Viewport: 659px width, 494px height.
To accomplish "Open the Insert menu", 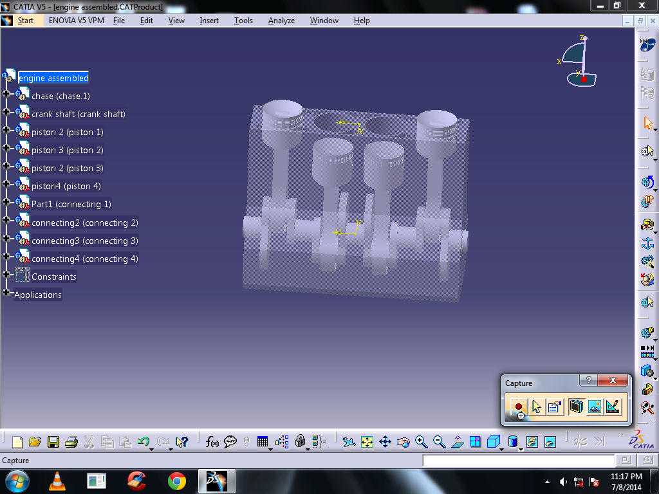I will click(x=209, y=20).
